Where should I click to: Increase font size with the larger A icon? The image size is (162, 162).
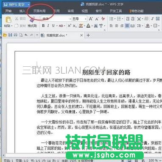(x=91, y=19)
